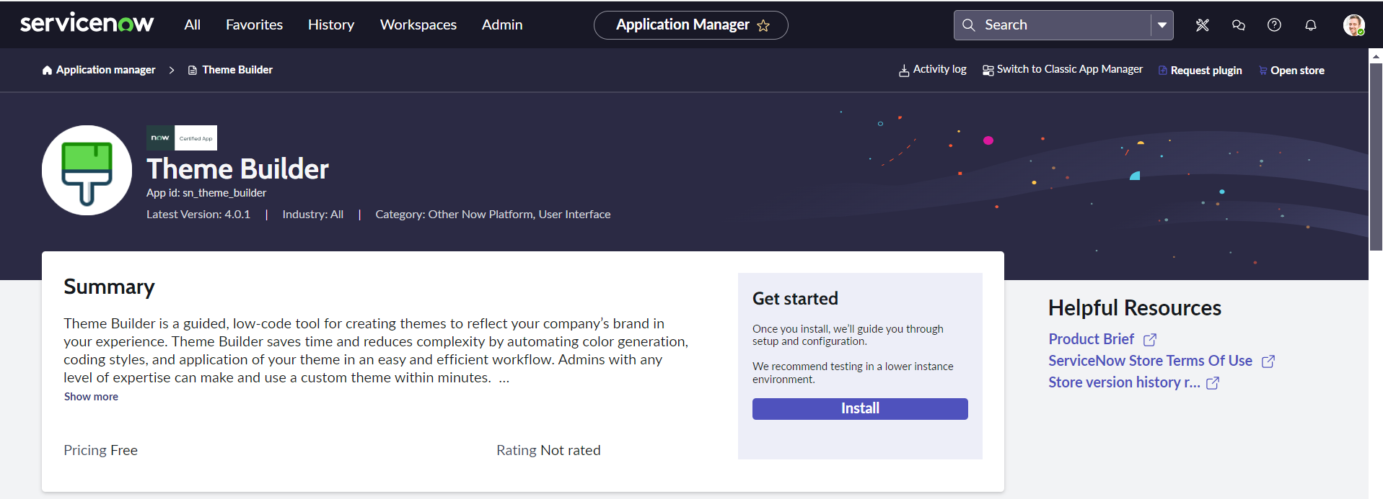Open the user profile avatar
Screen dimensions: 1383x499
(1353, 25)
